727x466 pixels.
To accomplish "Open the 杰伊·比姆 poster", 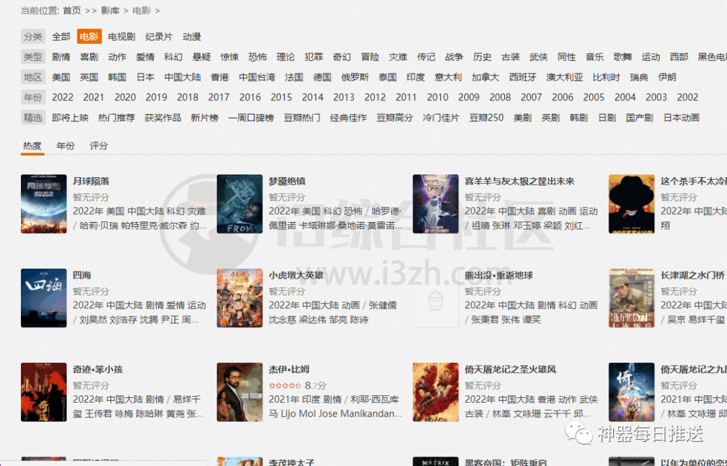I will (x=239, y=392).
